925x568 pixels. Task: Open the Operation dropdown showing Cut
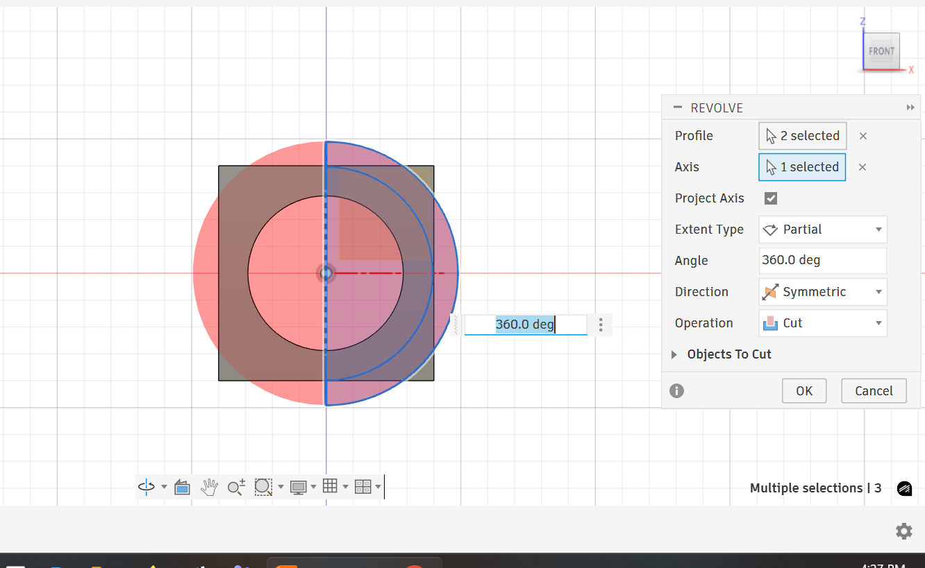click(823, 323)
